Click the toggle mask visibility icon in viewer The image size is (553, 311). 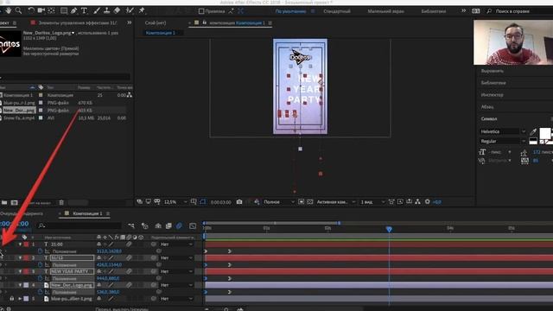coord(202,202)
